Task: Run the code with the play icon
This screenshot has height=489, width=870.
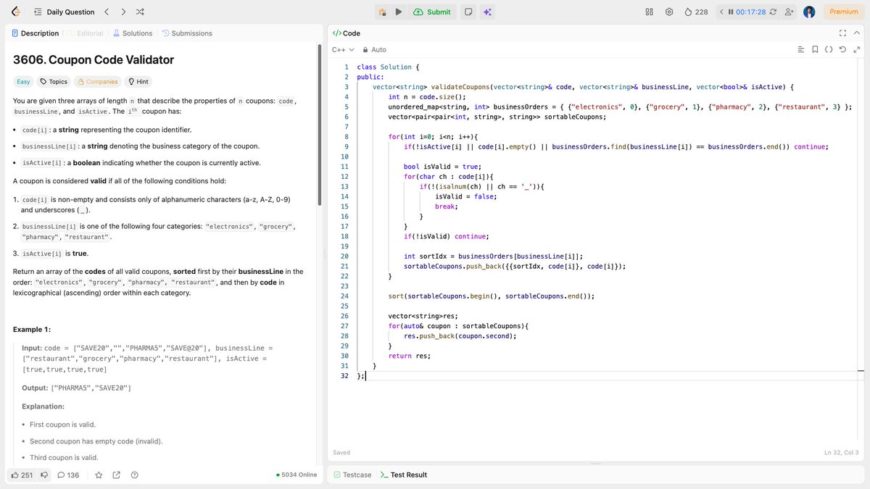Action: [399, 12]
